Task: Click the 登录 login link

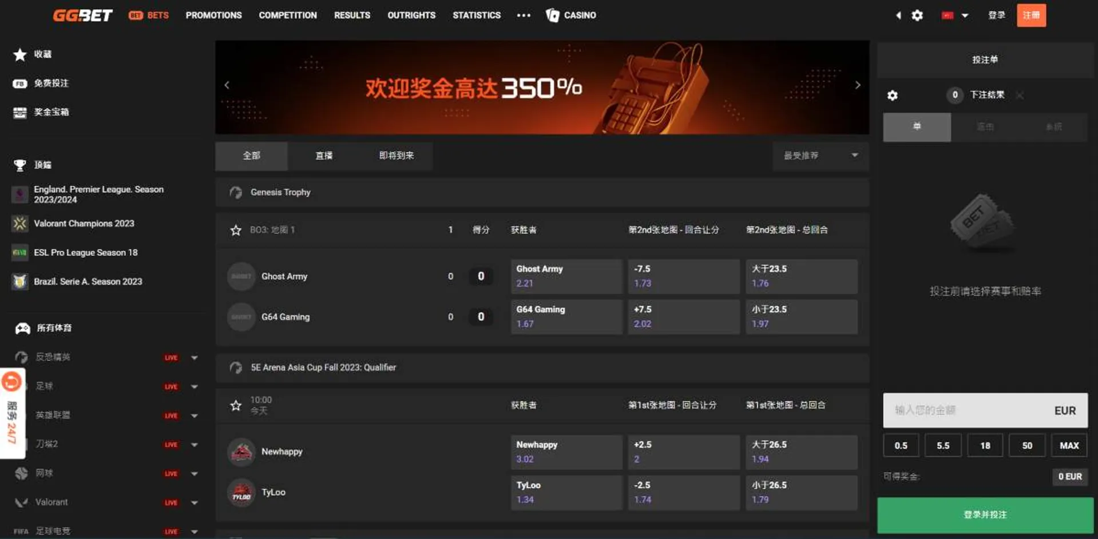Action: coord(996,15)
